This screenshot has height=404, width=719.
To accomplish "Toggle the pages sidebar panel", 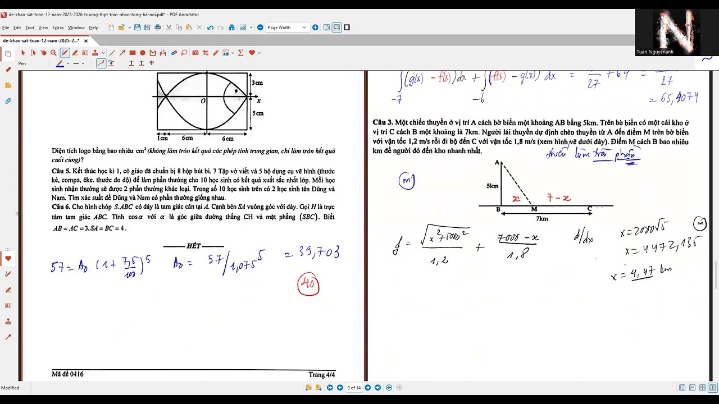I will [x=8, y=54].
